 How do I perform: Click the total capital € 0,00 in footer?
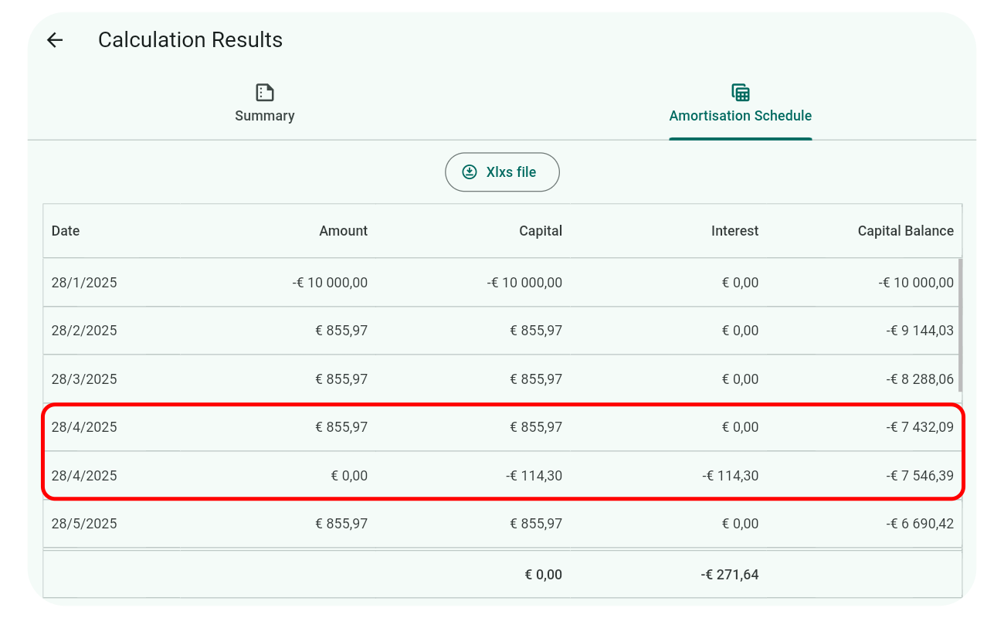544,575
